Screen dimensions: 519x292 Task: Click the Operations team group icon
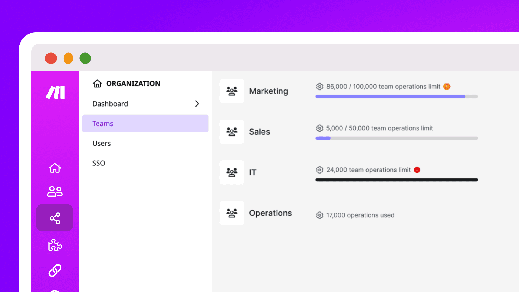[x=232, y=213]
